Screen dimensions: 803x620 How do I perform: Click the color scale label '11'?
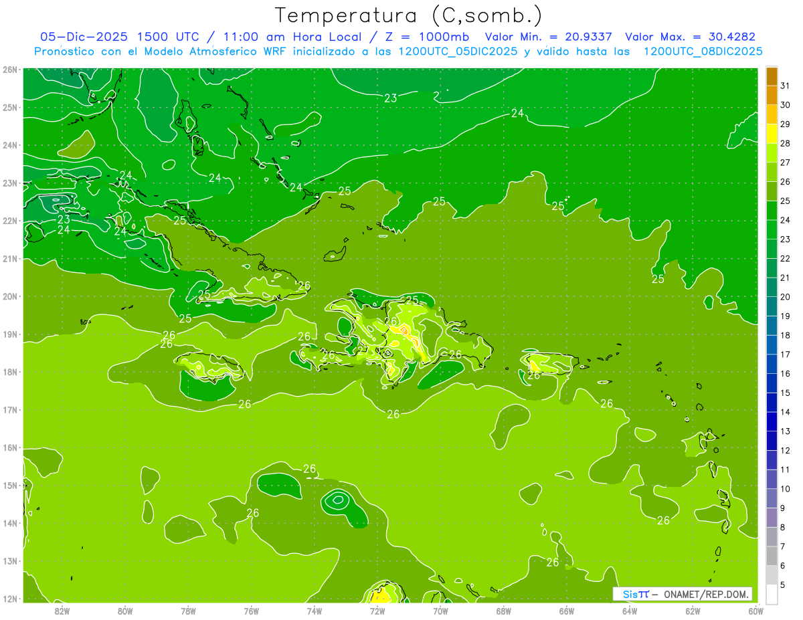(x=785, y=470)
